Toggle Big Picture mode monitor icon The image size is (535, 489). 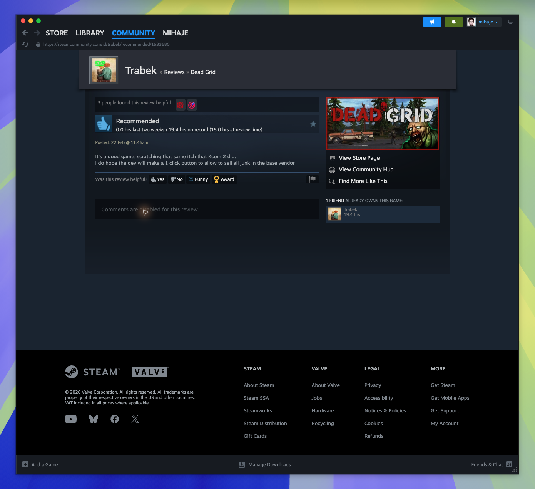(511, 22)
